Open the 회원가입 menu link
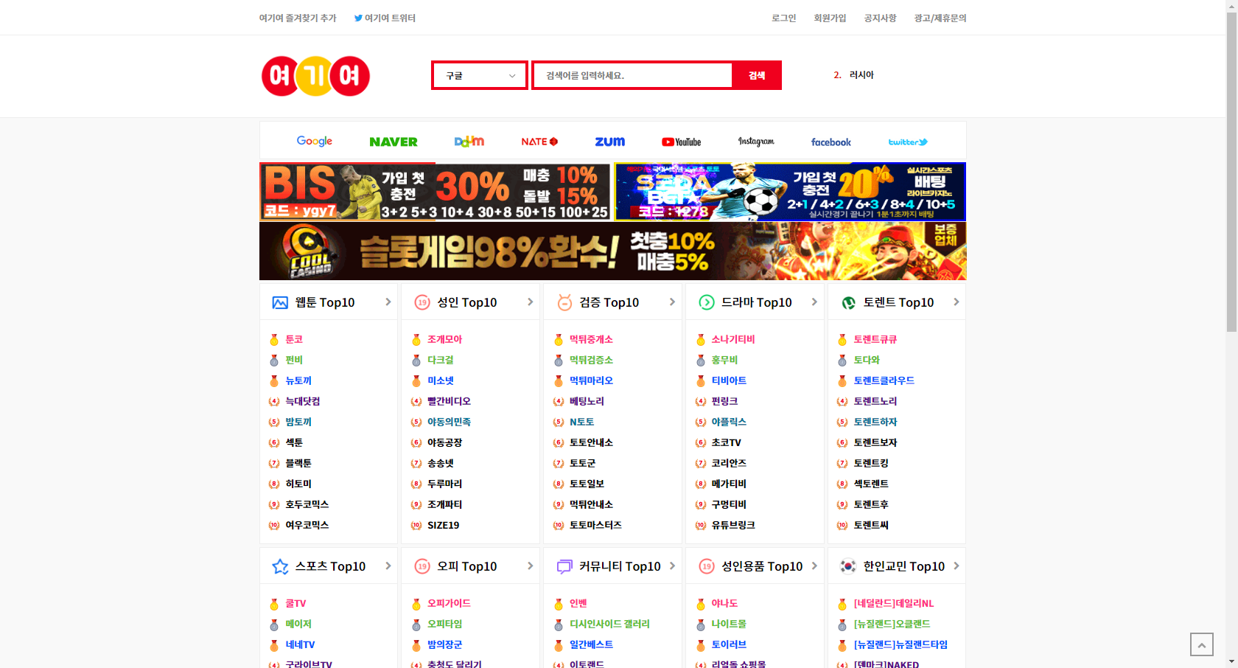Image resolution: width=1238 pixels, height=668 pixels. [830, 18]
